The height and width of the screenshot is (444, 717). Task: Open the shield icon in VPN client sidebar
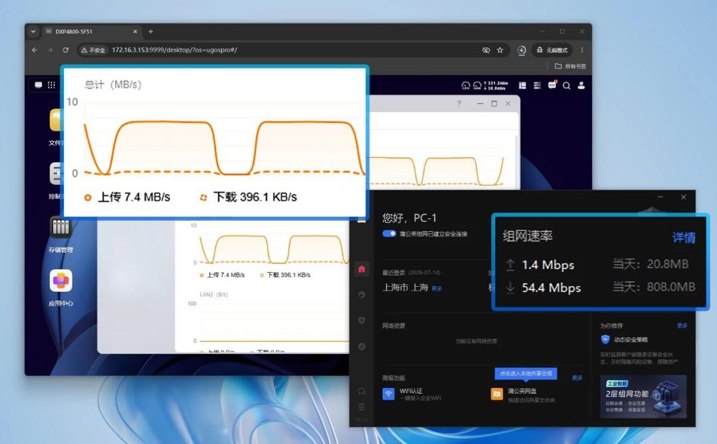362,320
